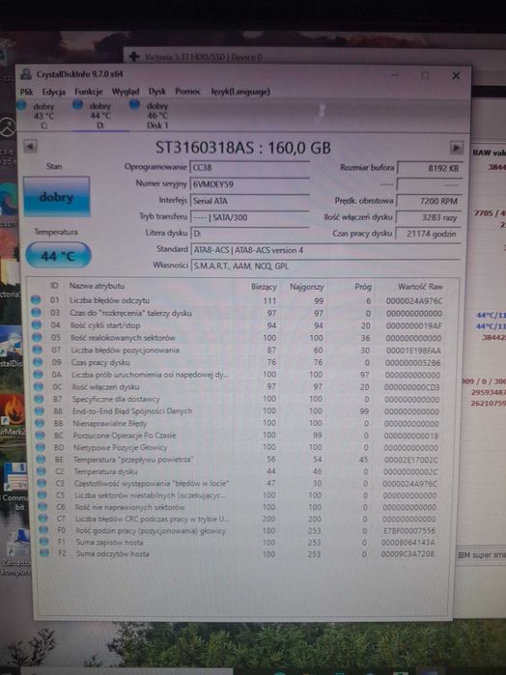The image size is (506, 675).
Task: Open the Język(Language) menu
Action: coord(240,92)
